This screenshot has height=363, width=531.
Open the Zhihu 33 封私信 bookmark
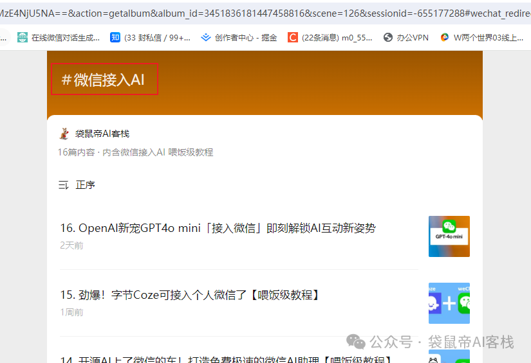151,37
